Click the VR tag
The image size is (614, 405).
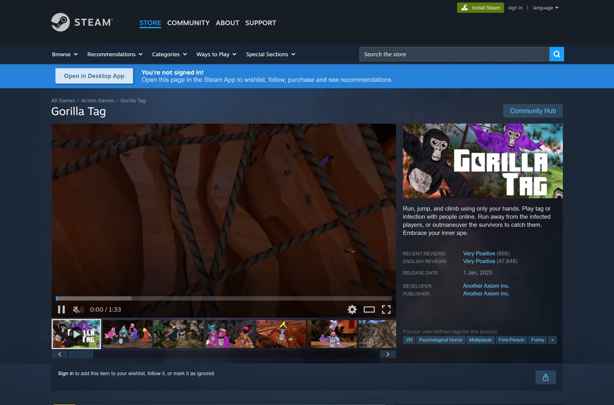(409, 340)
